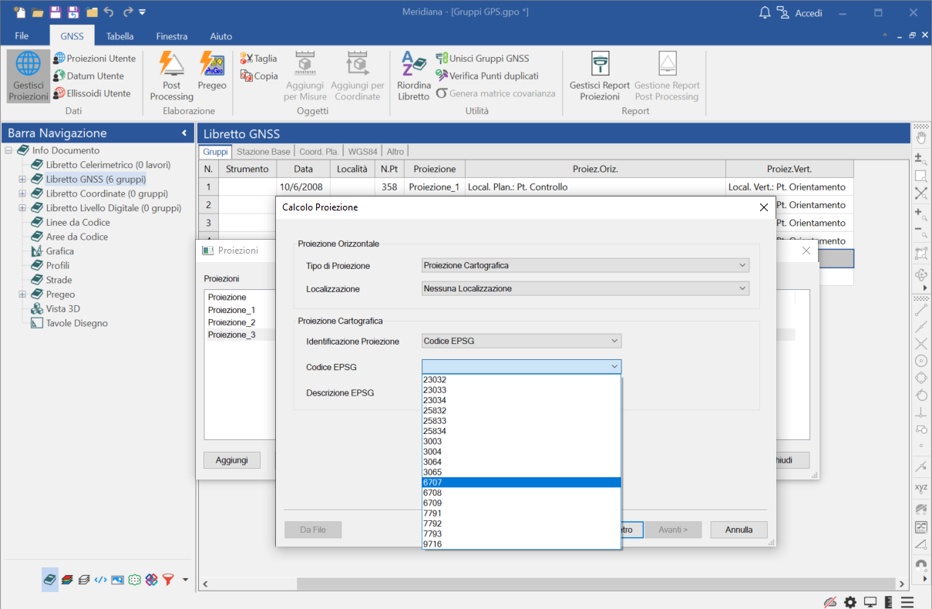
Task: Open the File menu
Action: 22,36
